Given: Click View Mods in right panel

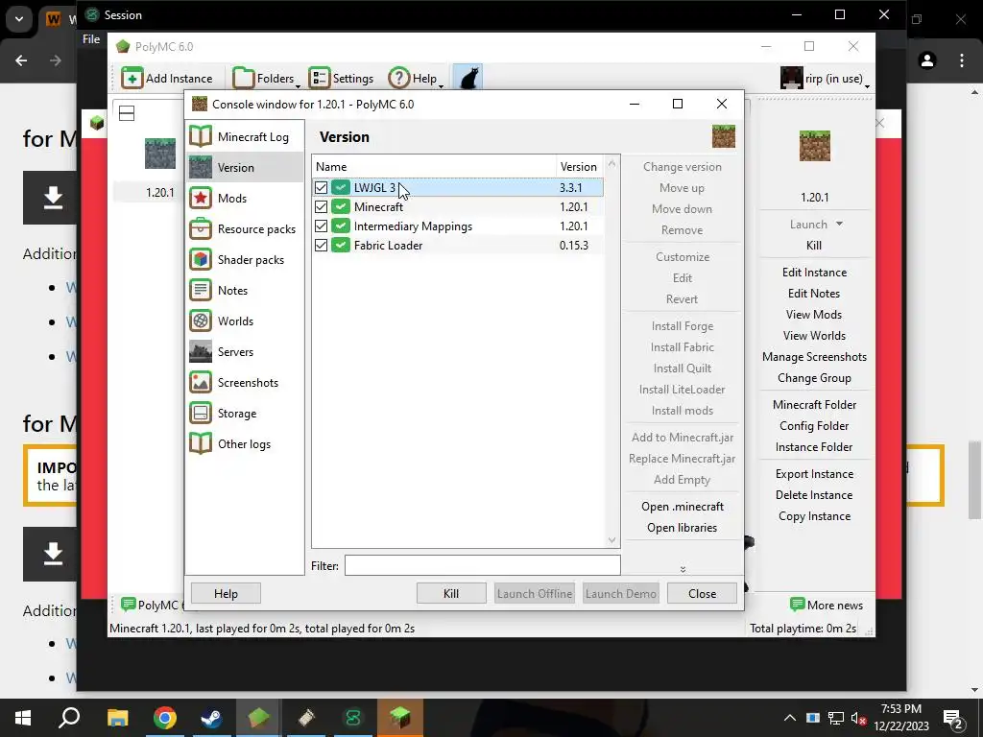Looking at the screenshot, I should [814, 315].
